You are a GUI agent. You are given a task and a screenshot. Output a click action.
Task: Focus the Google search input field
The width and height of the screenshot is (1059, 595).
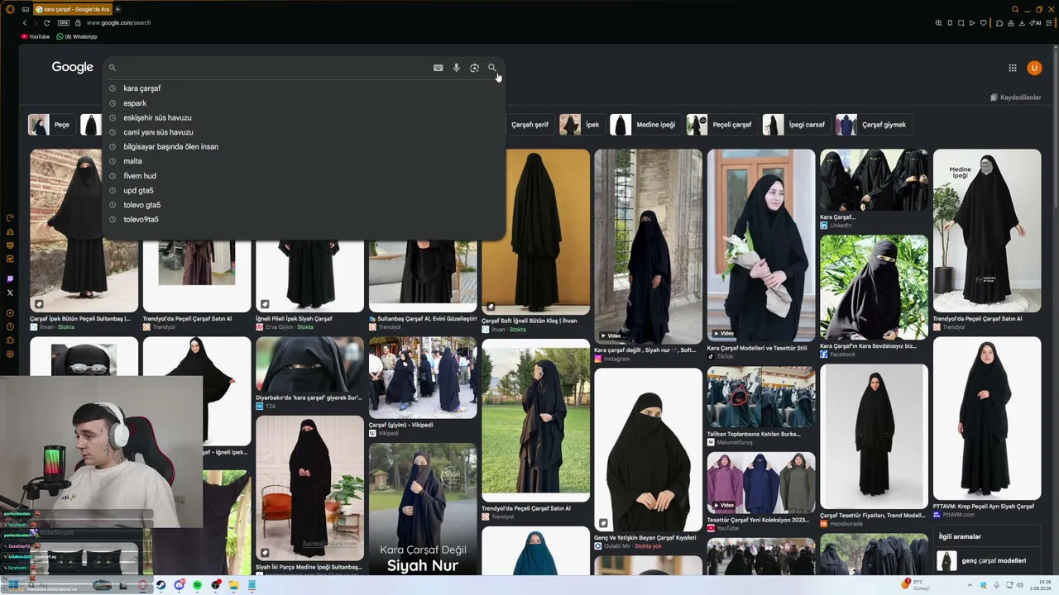273,68
